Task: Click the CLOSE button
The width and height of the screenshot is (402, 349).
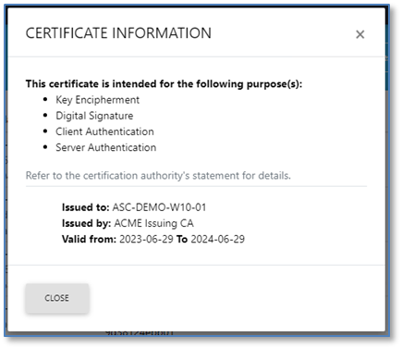Action: click(57, 298)
